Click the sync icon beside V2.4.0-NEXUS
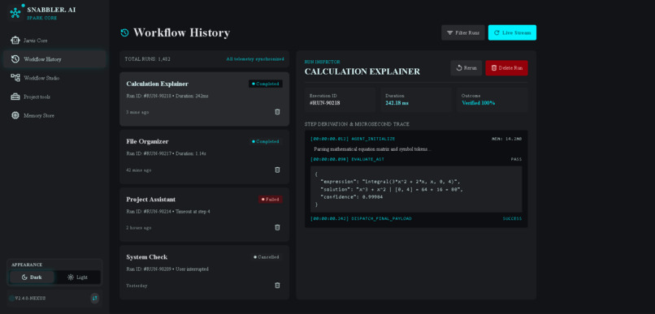The image size is (655, 314). (95, 298)
